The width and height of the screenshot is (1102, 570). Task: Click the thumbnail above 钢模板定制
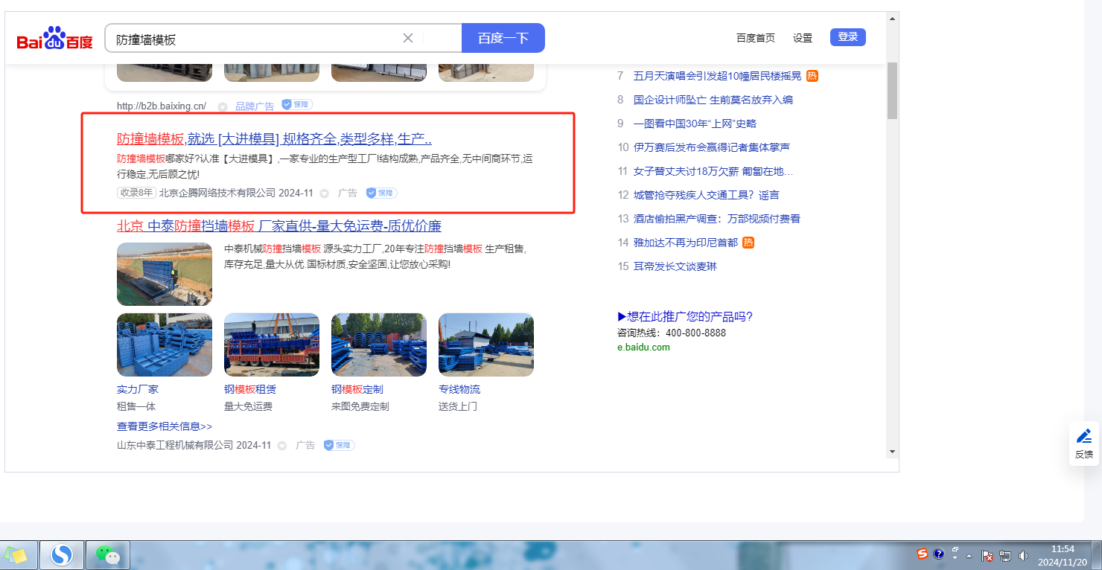click(x=379, y=345)
